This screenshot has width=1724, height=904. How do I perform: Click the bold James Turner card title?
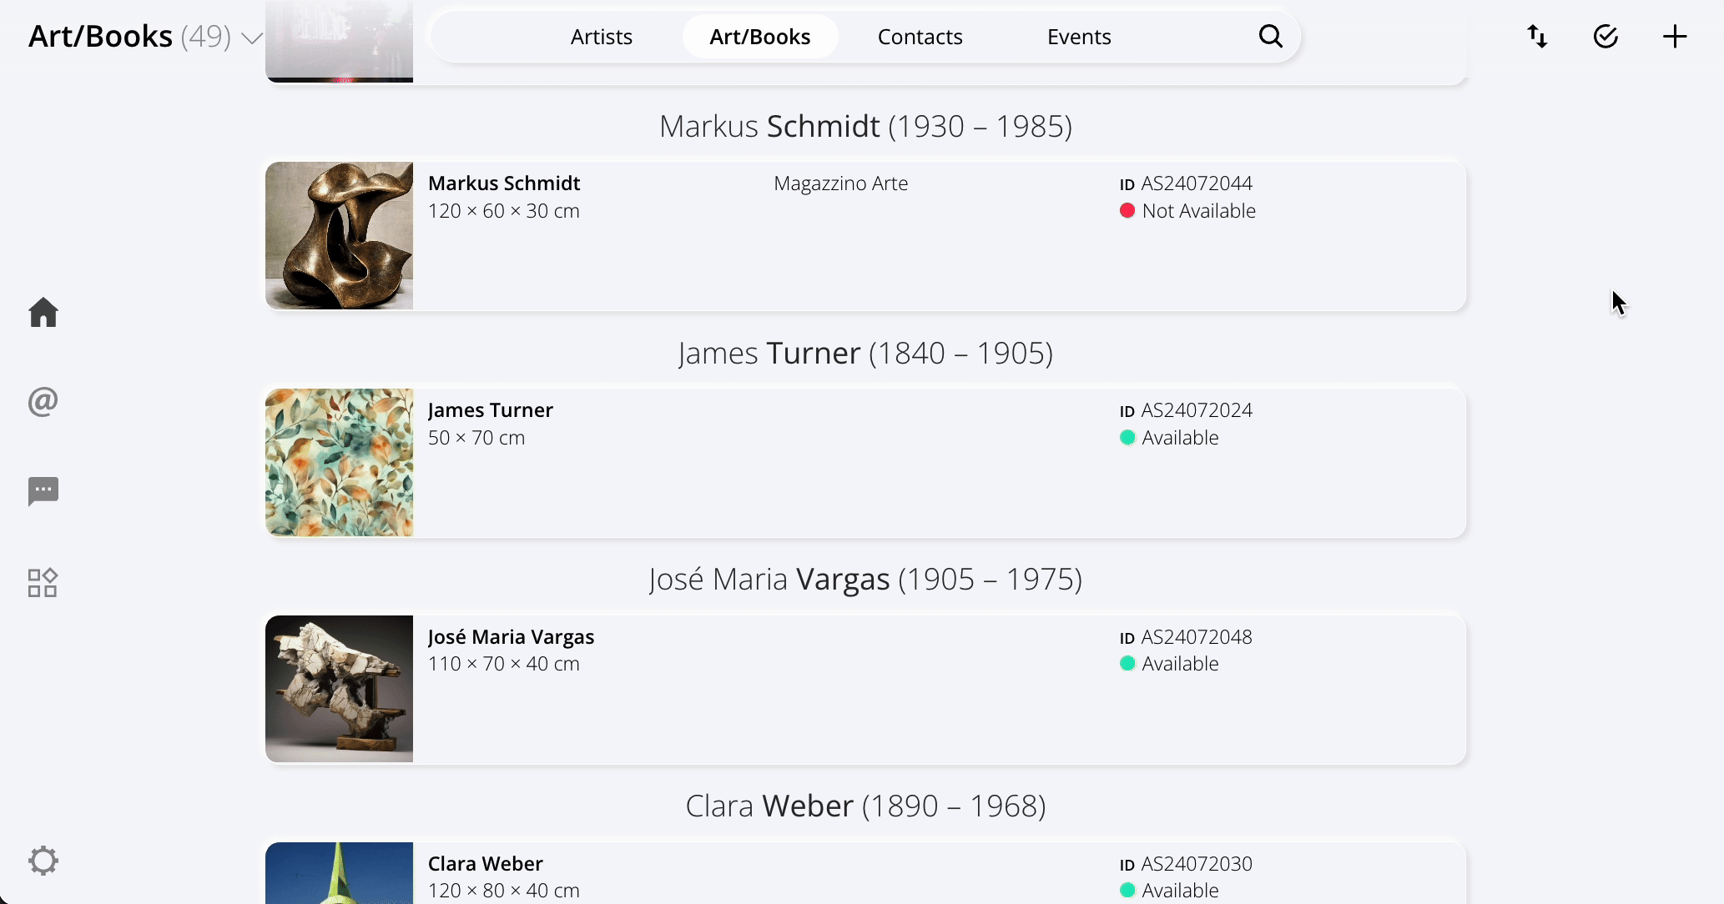491,410
